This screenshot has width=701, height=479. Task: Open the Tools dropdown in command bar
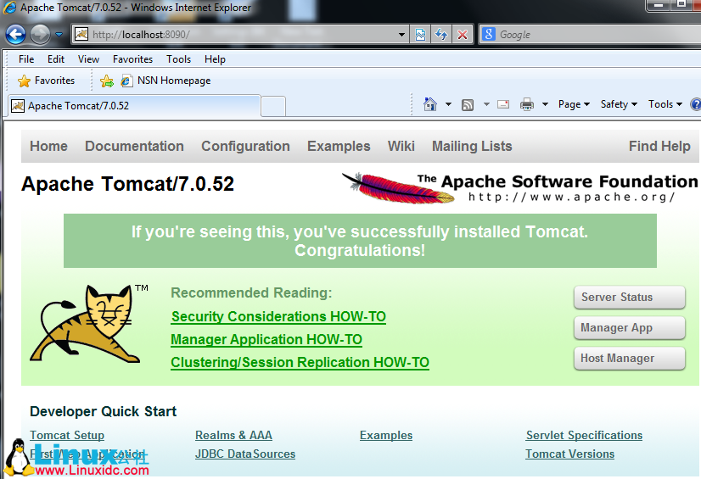click(x=665, y=104)
